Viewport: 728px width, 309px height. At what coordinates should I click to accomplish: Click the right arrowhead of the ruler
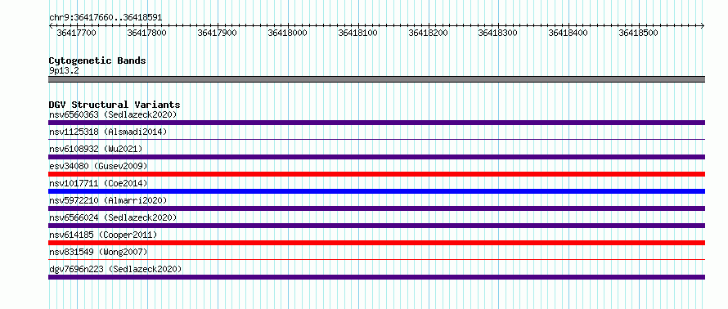click(x=703, y=25)
